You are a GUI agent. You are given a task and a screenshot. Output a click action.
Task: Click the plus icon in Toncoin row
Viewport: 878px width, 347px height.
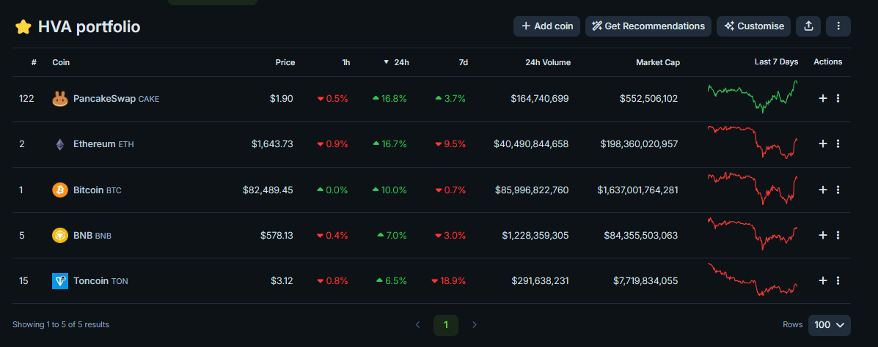pyautogui.click(x=823, y=280)
